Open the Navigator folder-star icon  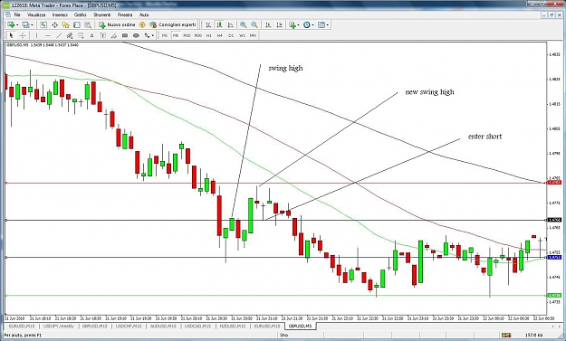click(65, 24)
